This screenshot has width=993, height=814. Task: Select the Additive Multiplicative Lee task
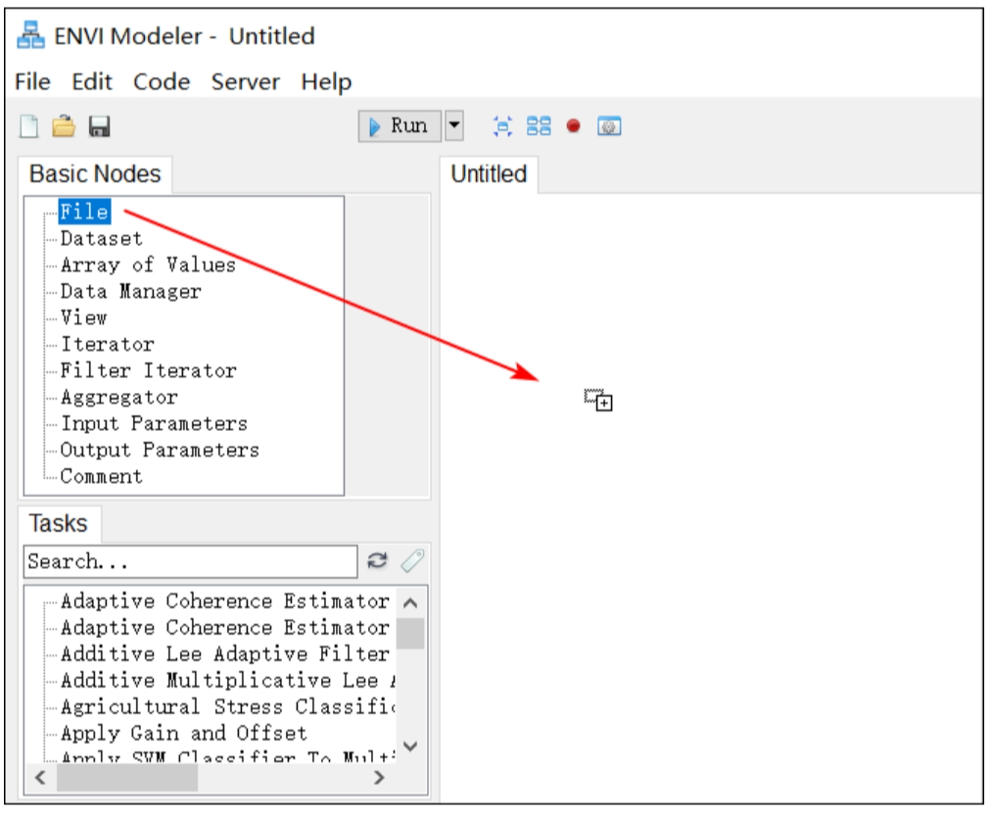(228, 681)
